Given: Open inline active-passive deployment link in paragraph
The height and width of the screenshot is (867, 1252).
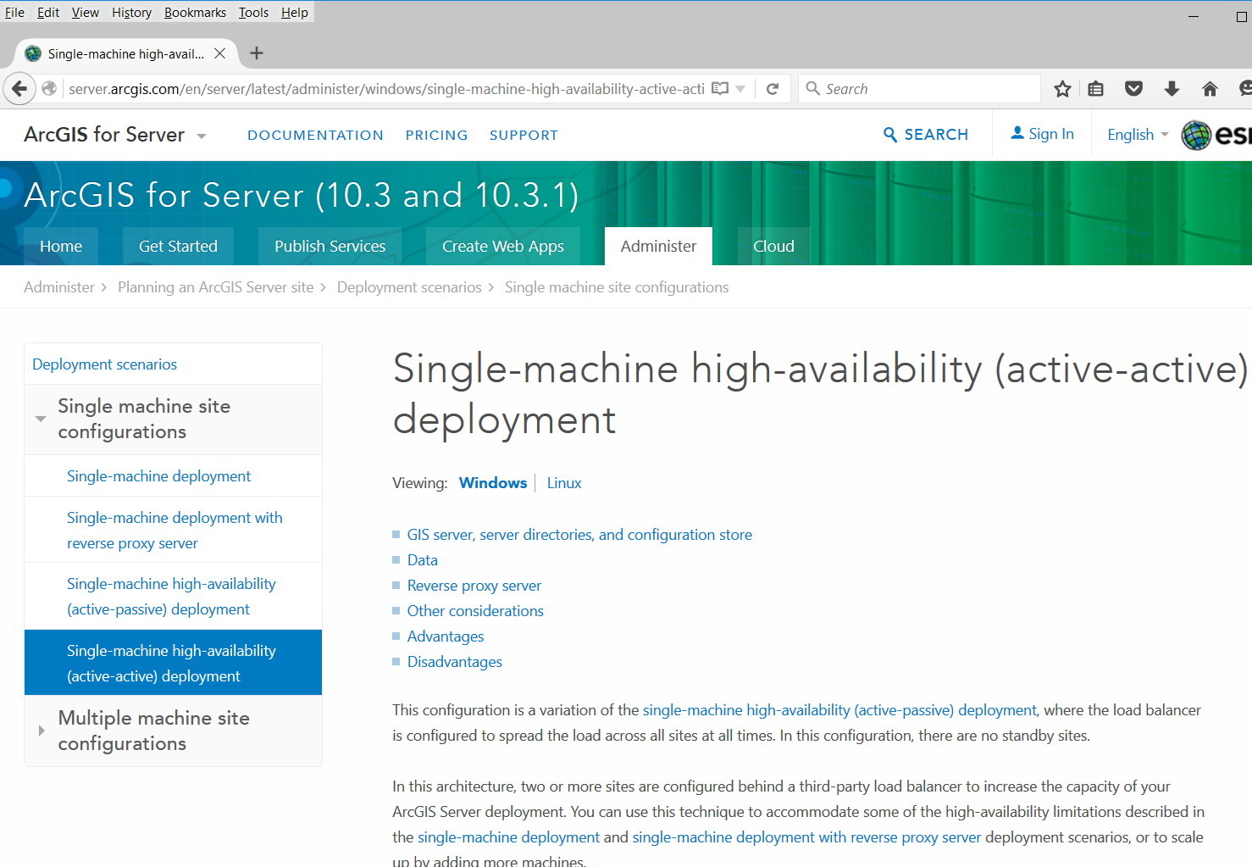Looking at the screenshot, I should coord(839,710).
